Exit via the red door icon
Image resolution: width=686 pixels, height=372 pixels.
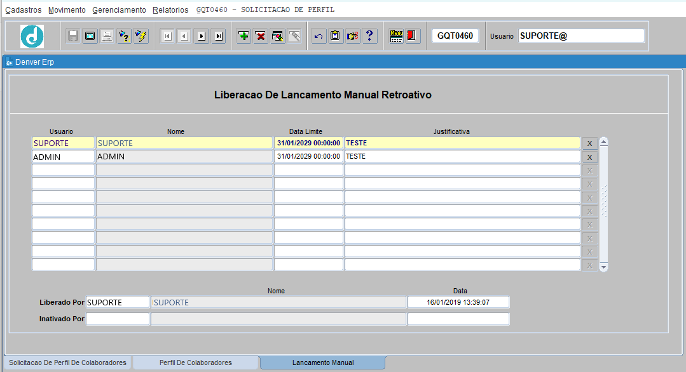click(412, 36)
